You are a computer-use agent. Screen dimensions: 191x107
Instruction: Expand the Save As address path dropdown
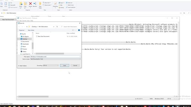(x=54, y=27)
